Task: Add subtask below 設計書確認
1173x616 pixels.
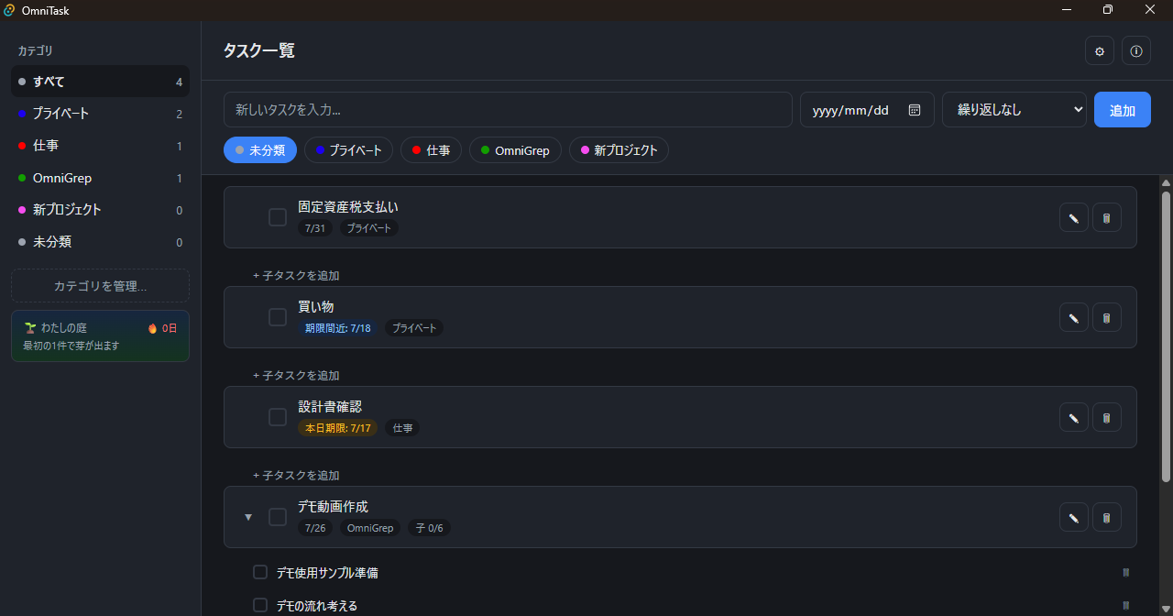Action: click(x=296, y=475)
